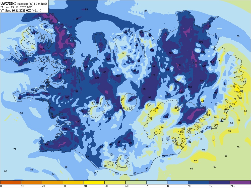Select the 30–40 golden legend swatch
251x188 pixels.
coord(73,182)
